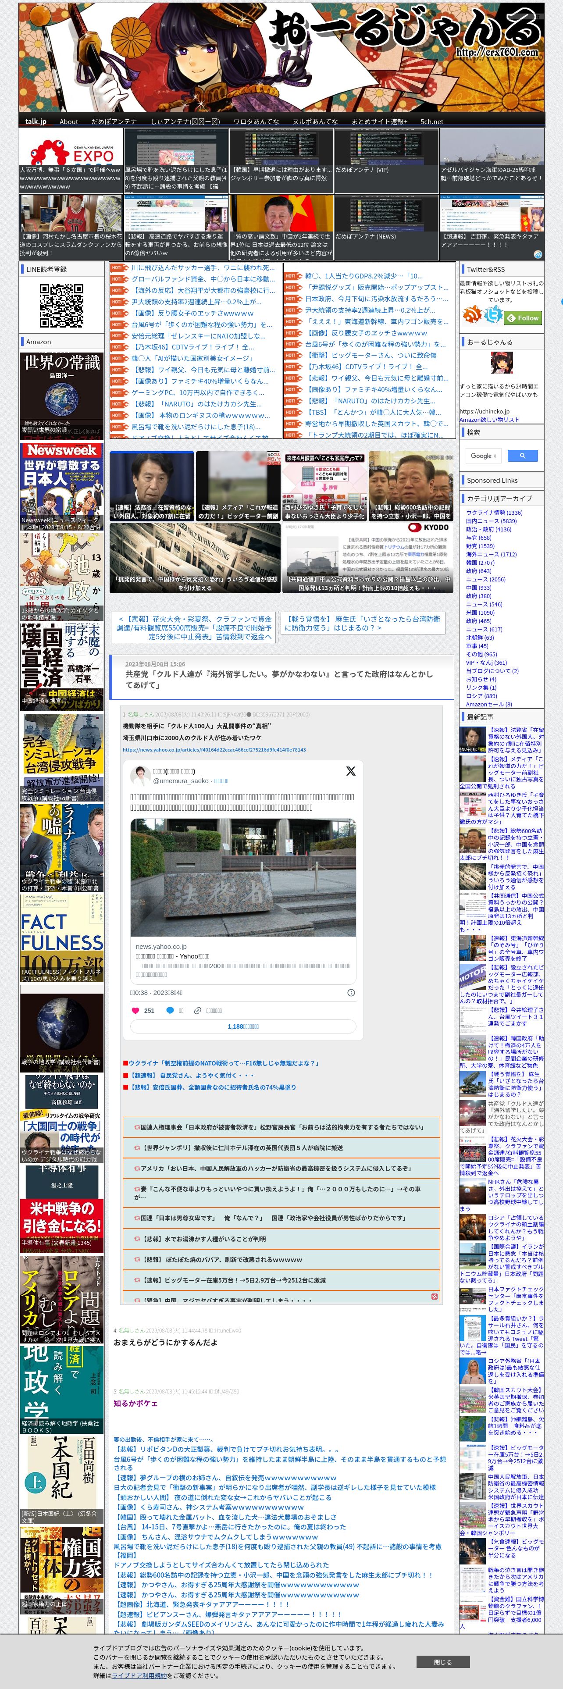Viewport: 563px width, 1689px height.
Task: Open 大阪万博 EXPO thumbnail
Action: click(71, 160)
